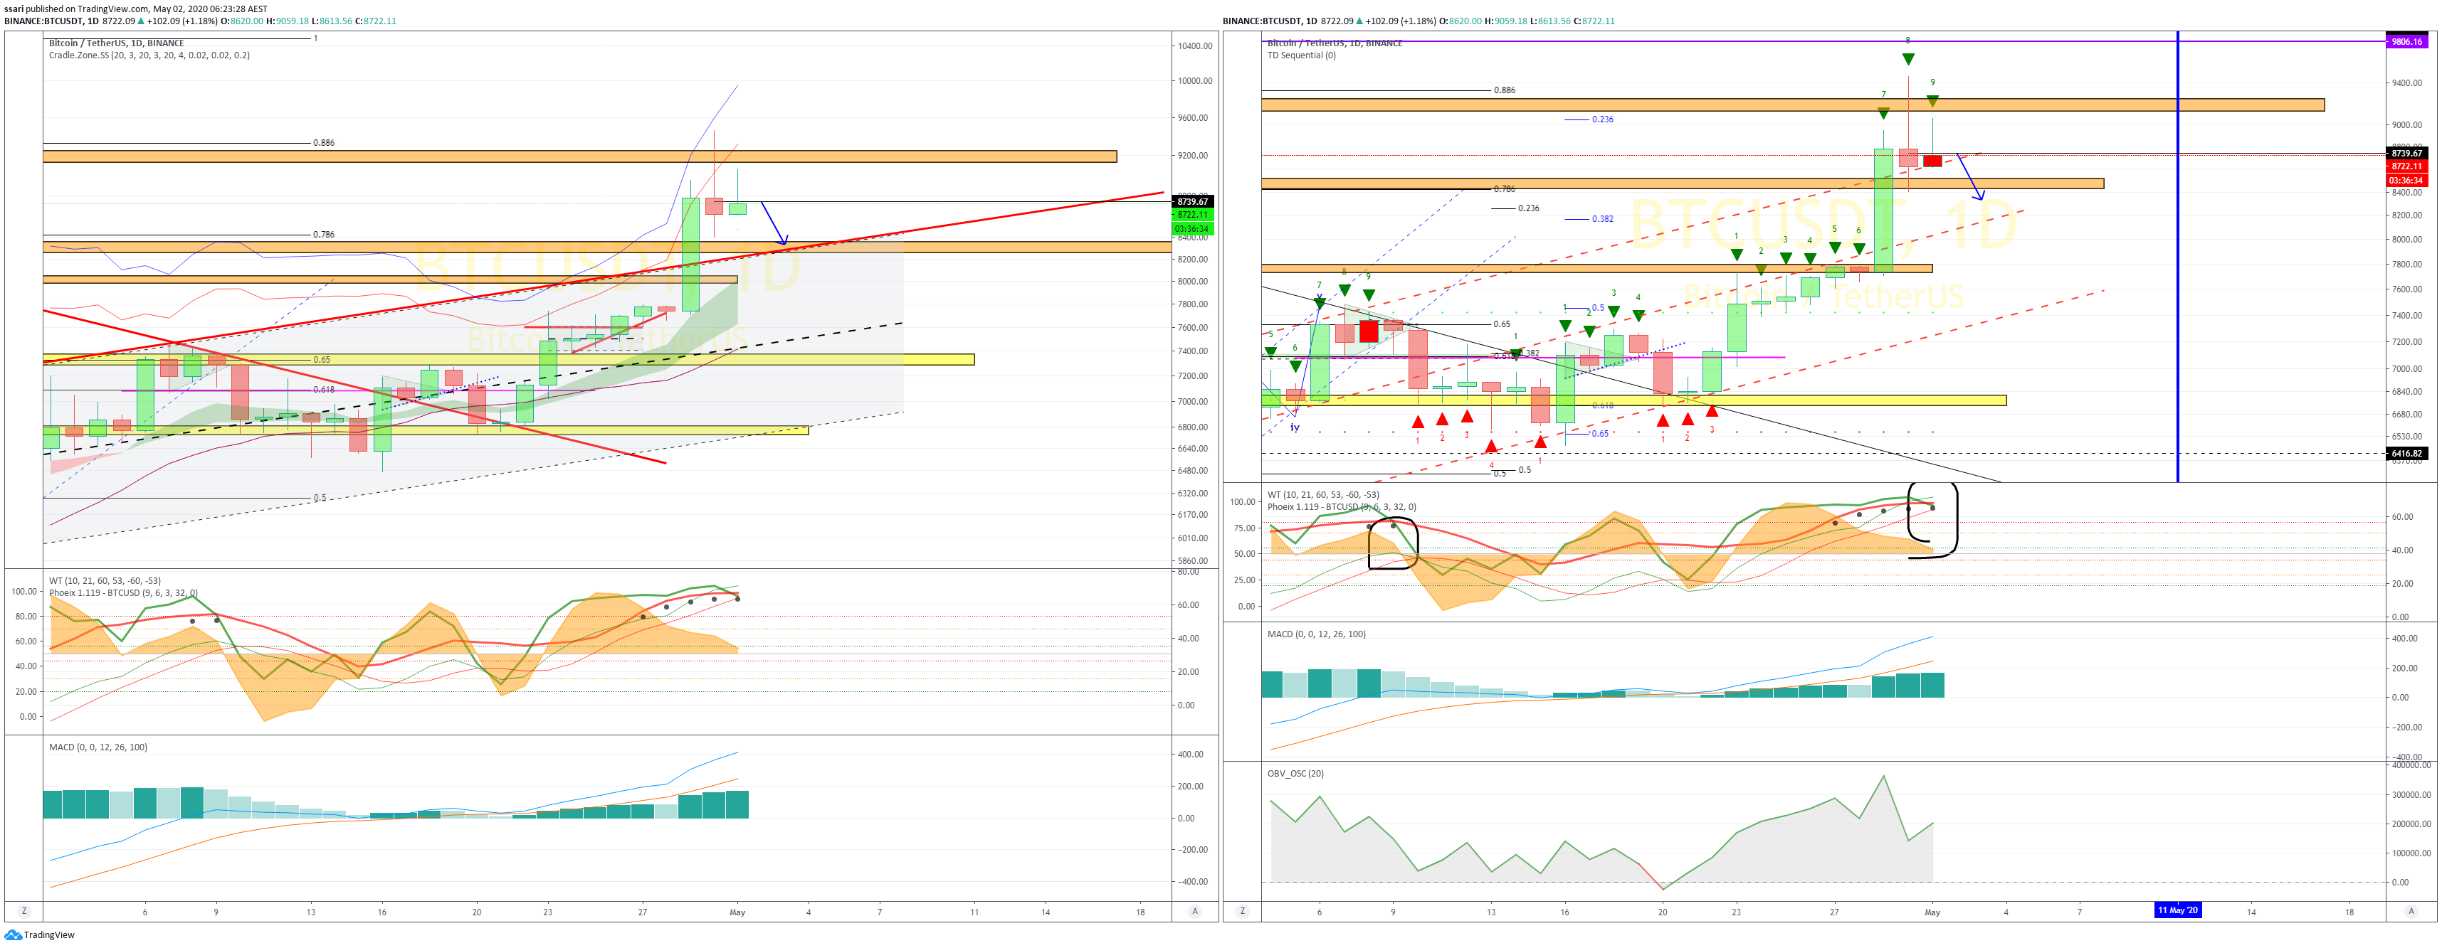Open author ssari's profile link
The width and height of the screenshot is (2442, 948).
click(14, 9)
